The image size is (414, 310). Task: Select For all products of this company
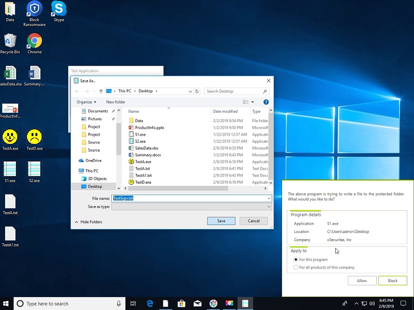pos(324,267)
